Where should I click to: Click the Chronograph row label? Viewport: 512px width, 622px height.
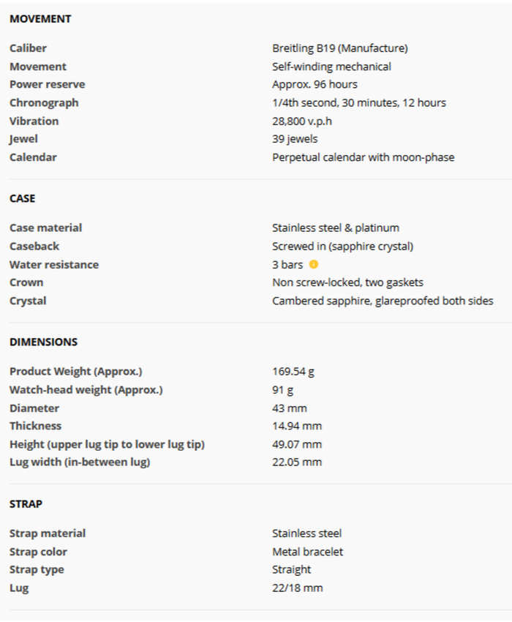click(44, 102)
